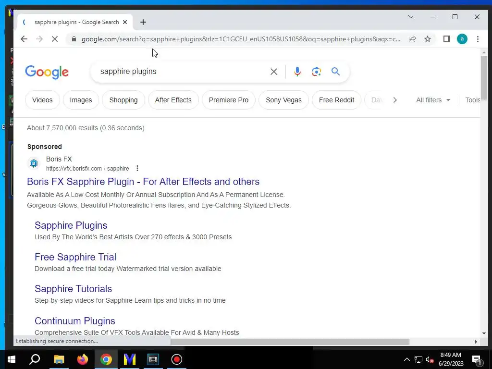Click the disabled forward navigation arrow

[x=39, y=39]
